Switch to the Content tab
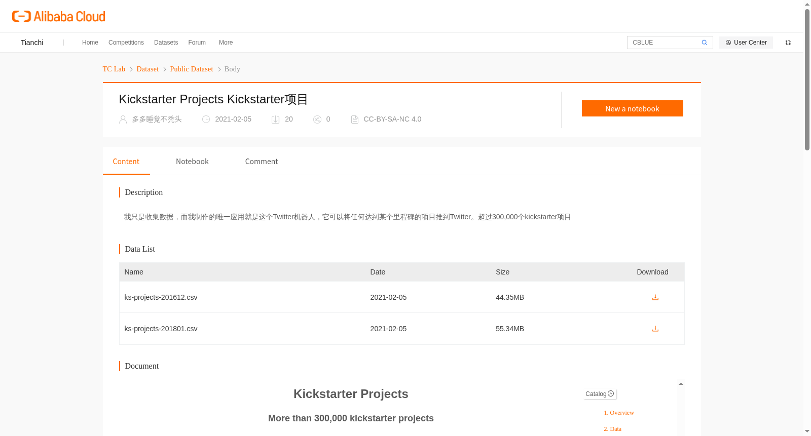Screen dimensions: 811x436 [x=126, y=162]
